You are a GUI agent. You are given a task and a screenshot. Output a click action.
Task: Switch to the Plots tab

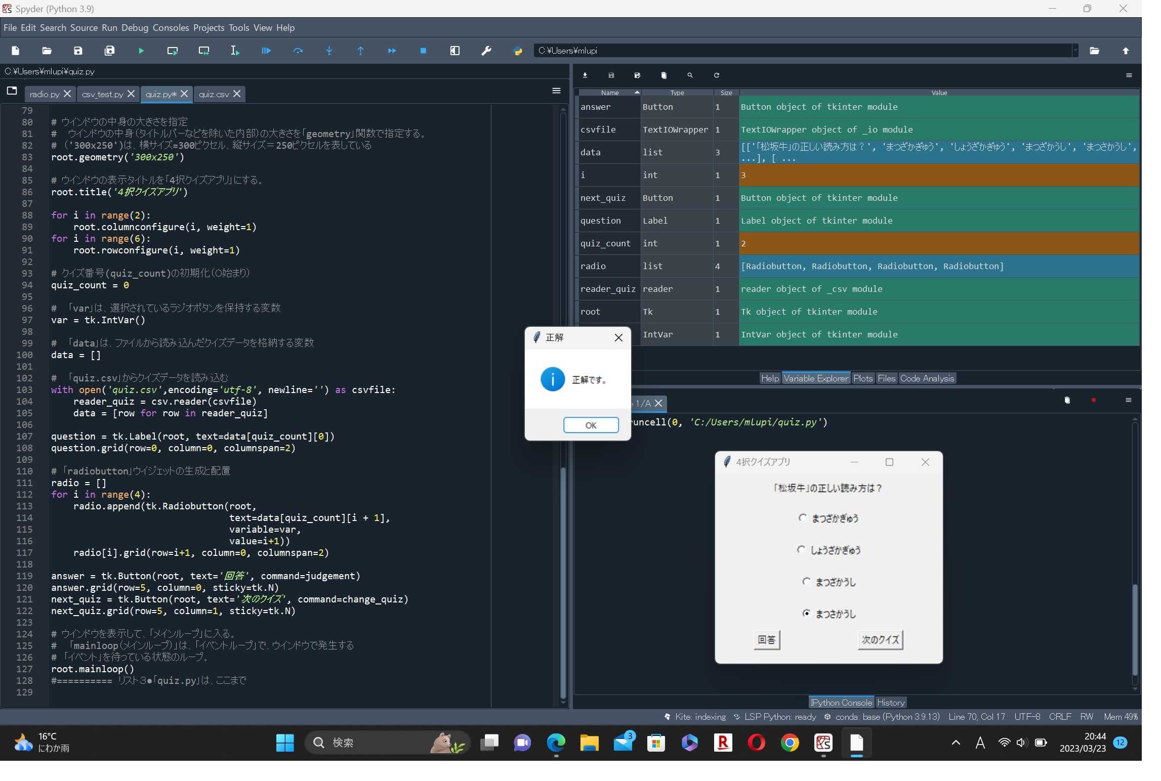[862, 378]
